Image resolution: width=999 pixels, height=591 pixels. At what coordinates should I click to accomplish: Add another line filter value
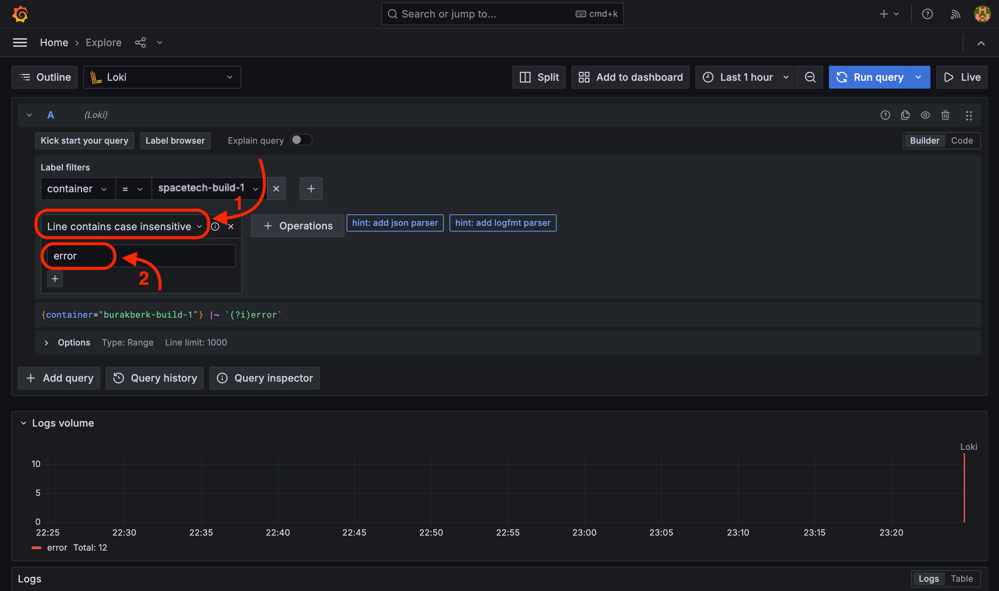tap(55, 279)
